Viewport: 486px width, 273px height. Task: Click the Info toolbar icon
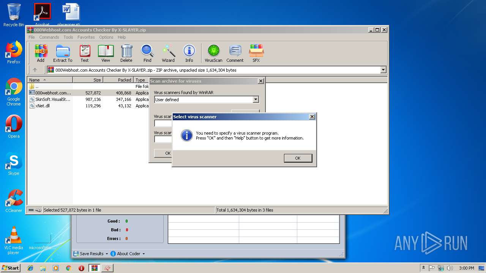click(x=189, y=53)
